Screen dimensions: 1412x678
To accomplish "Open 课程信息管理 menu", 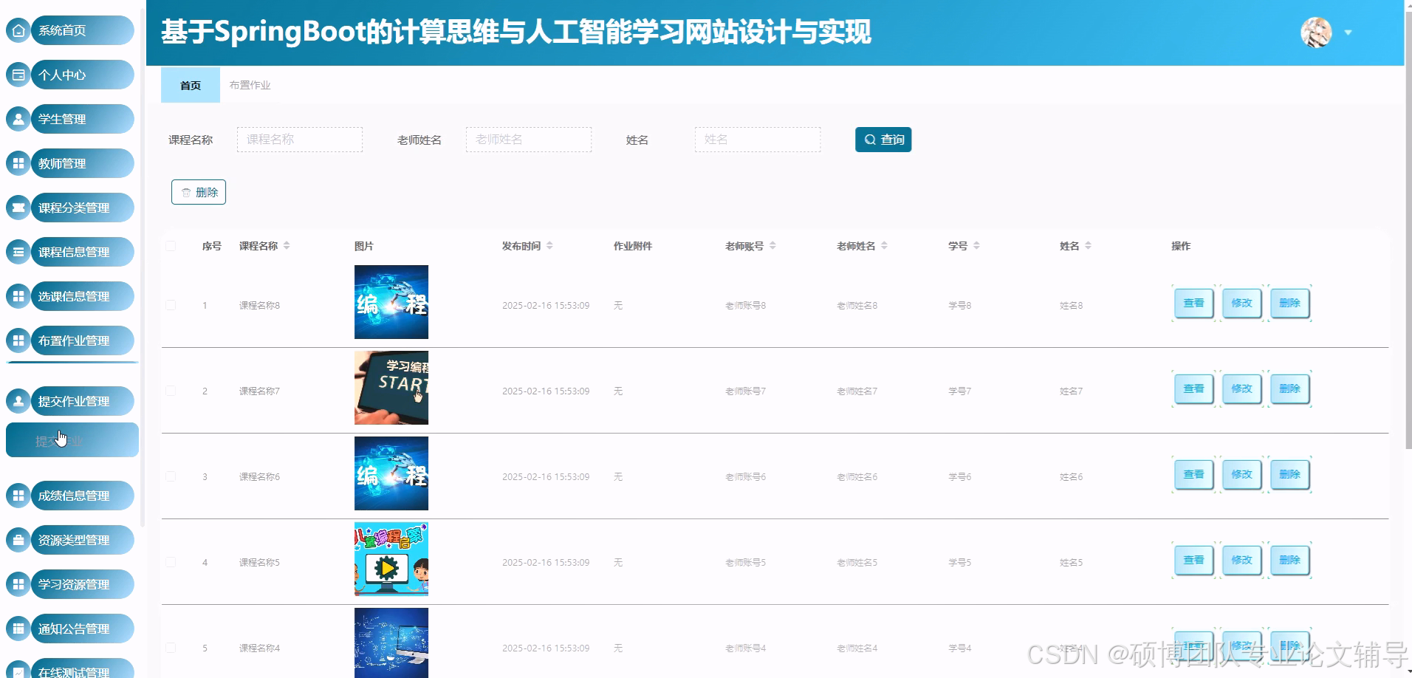I will 82,252.
